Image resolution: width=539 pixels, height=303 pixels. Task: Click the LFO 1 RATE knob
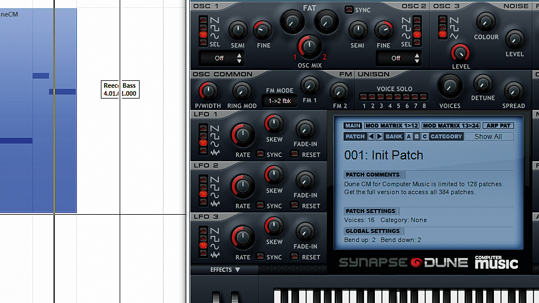(x=243, y=134)
